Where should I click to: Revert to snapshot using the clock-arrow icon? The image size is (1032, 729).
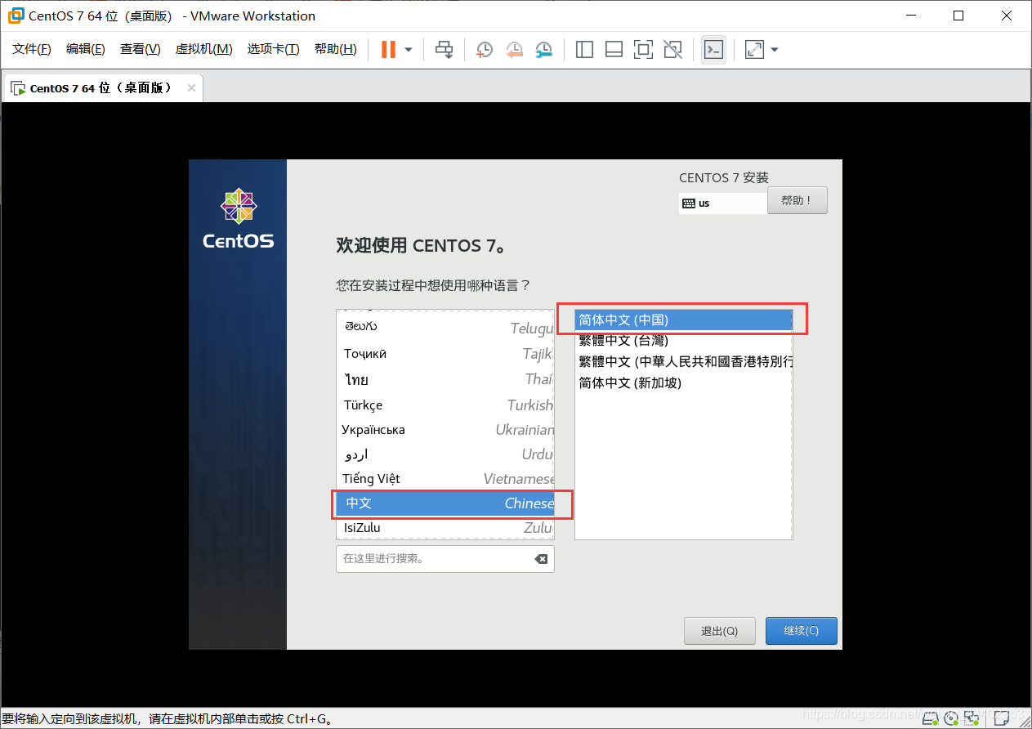pos(514,50)
